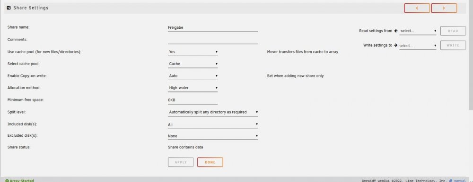Image resolution: width=473 pixels, height=182 pixels.
Task: Expand the Split level dropdown
Action: 213,112
